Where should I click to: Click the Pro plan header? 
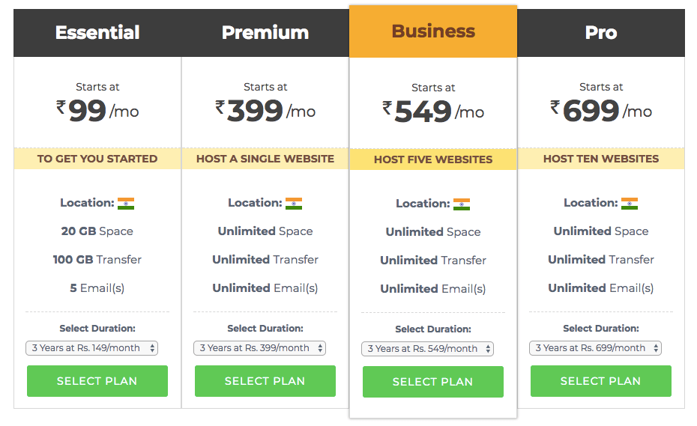[601, 33]
